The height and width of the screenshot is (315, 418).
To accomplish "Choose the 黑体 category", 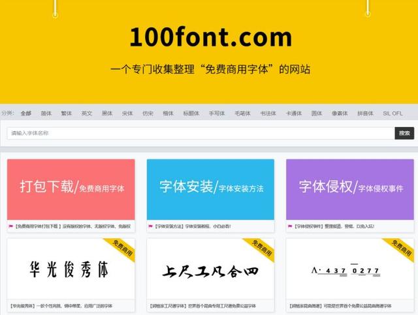I will [x=107, y=113].
